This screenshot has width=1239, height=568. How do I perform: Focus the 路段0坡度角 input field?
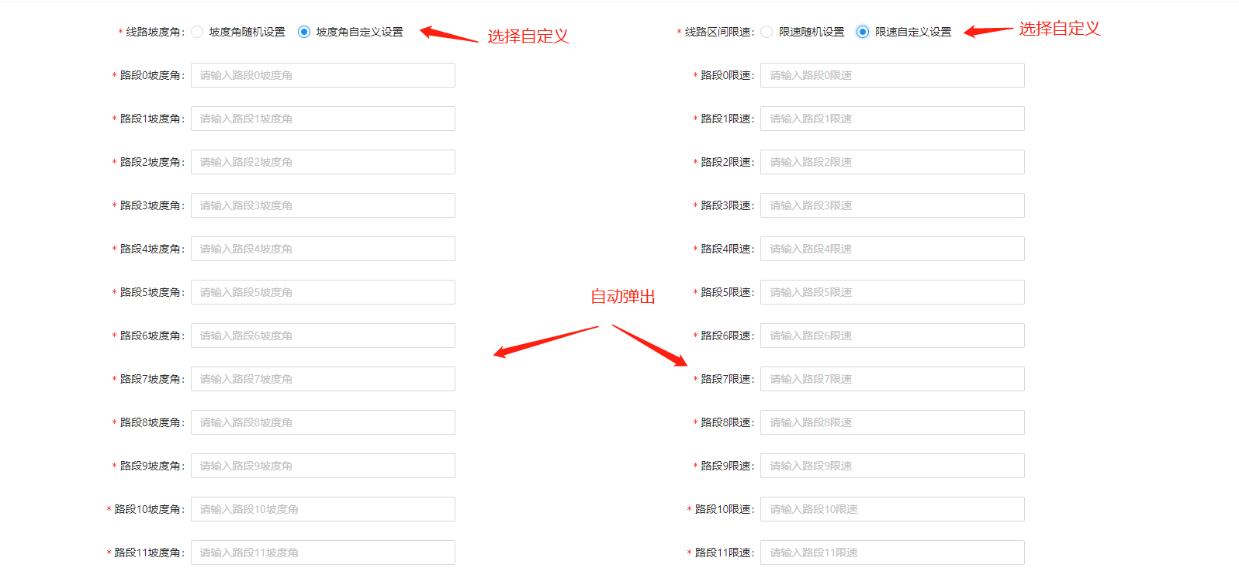[323, 75]
